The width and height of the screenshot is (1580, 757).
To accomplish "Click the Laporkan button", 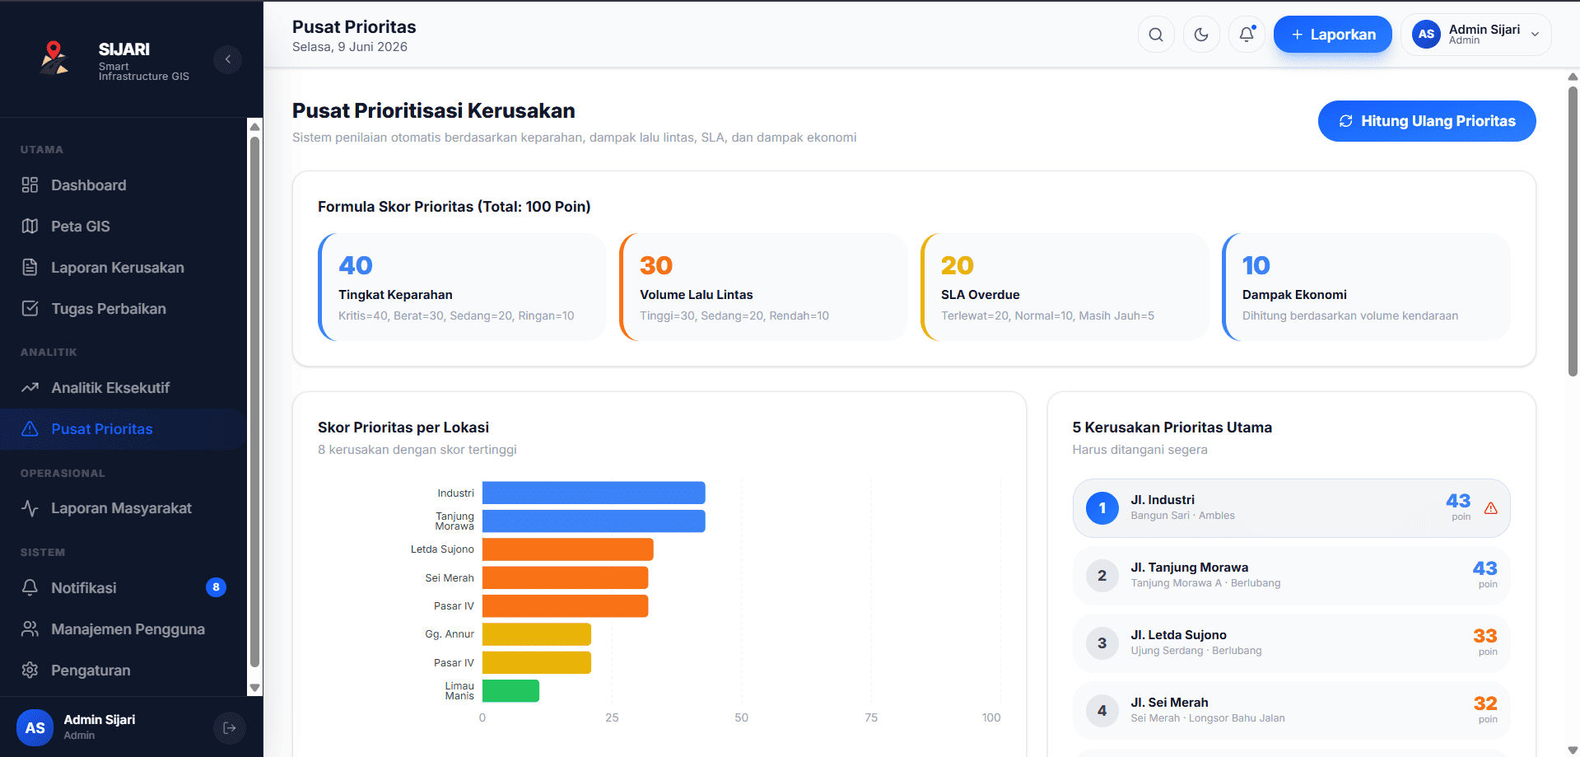I will (1332, 35).
